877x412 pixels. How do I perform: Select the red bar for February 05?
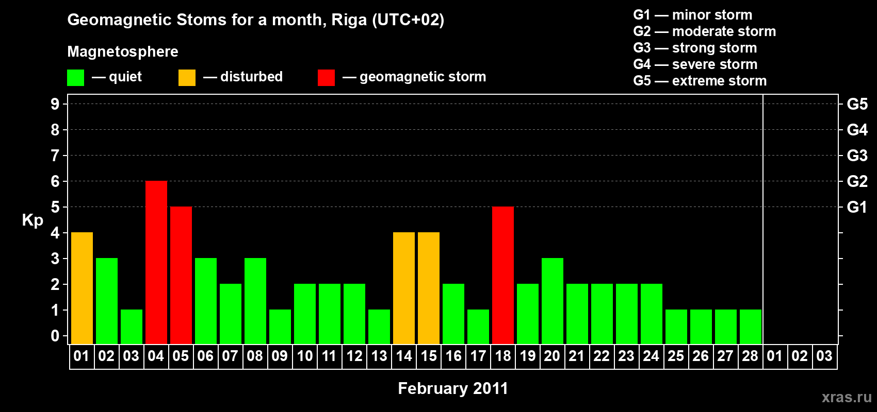pyautogui.click(x=181, y=275)
